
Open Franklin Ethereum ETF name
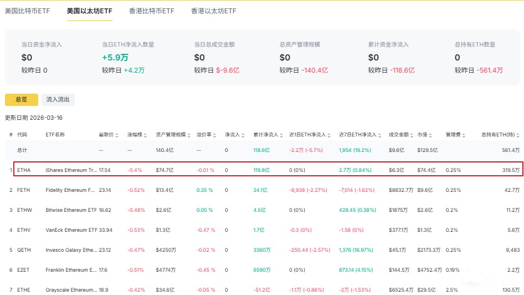tap(71, 270)
